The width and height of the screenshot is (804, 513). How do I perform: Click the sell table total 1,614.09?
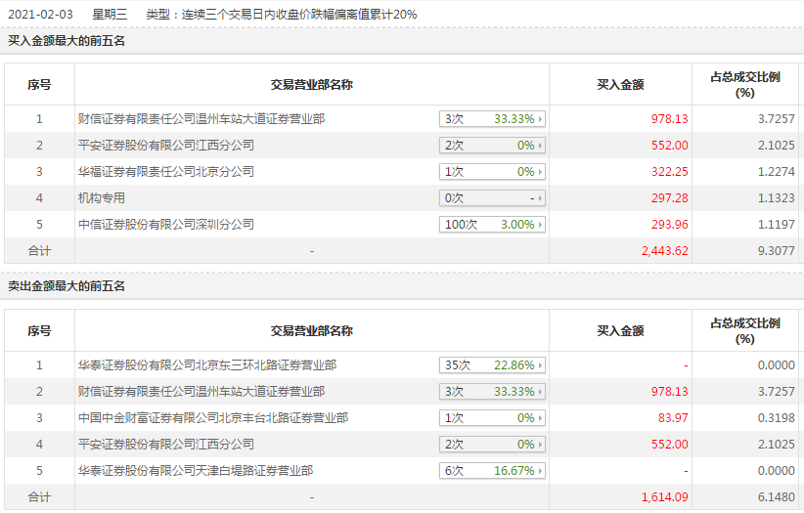664,497
